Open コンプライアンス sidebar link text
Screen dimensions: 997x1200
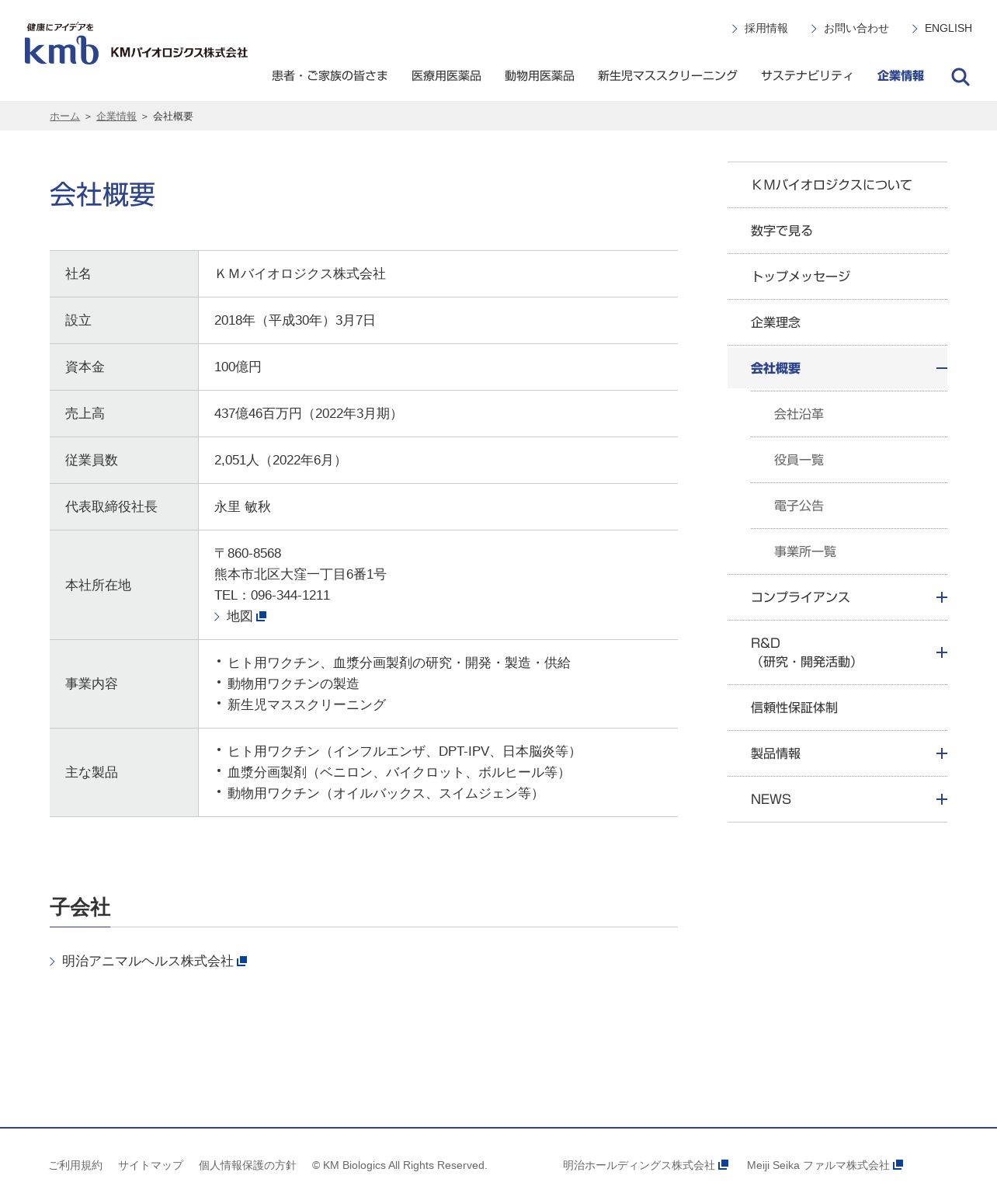point(801,597)
